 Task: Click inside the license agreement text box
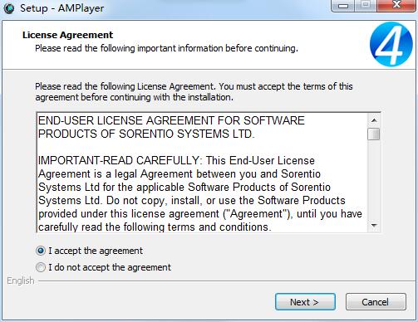(x=202, y=173)
